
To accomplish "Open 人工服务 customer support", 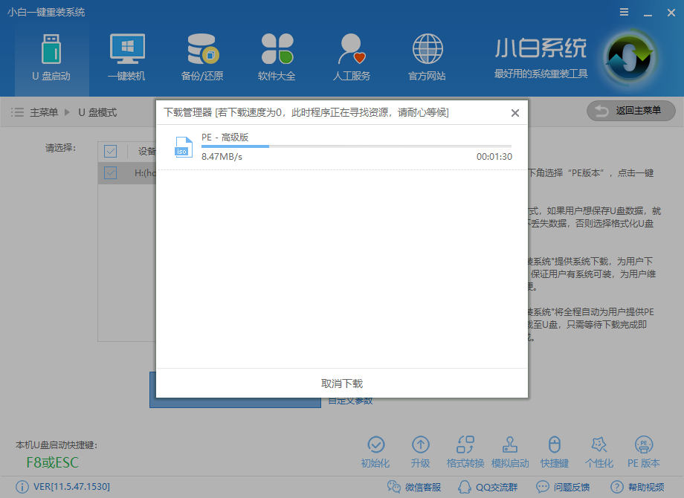I will [x=351, y=56].
